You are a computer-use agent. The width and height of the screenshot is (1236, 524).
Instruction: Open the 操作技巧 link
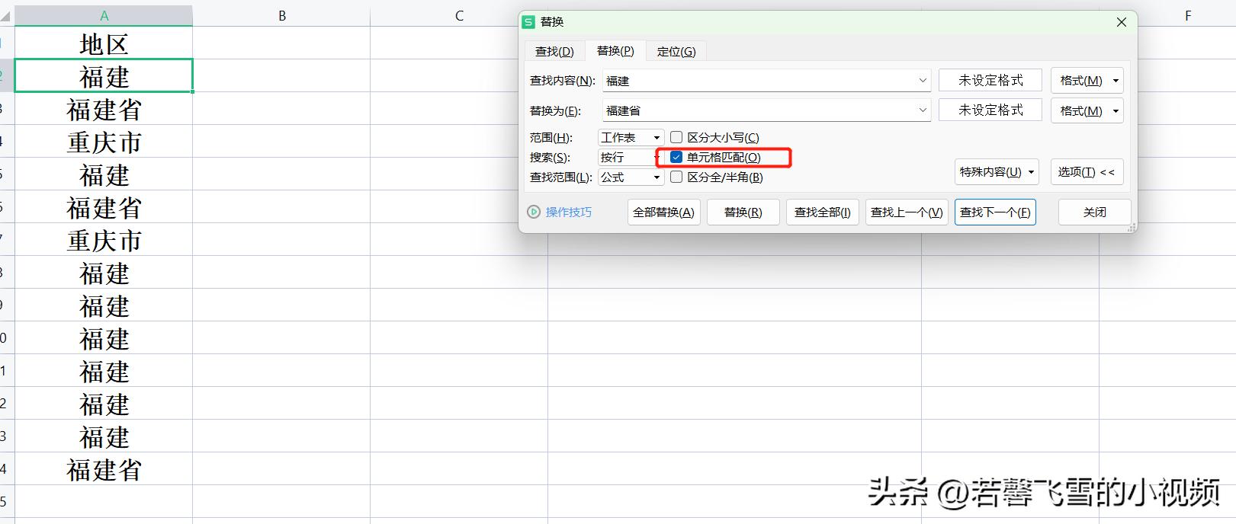[568, 212]
